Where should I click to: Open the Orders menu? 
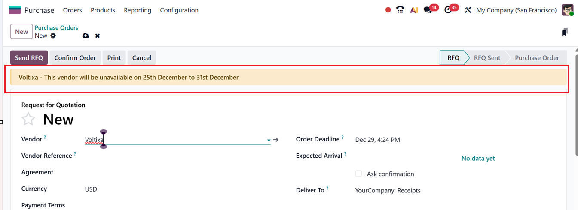pyautogui.click(x=72, y=10)
